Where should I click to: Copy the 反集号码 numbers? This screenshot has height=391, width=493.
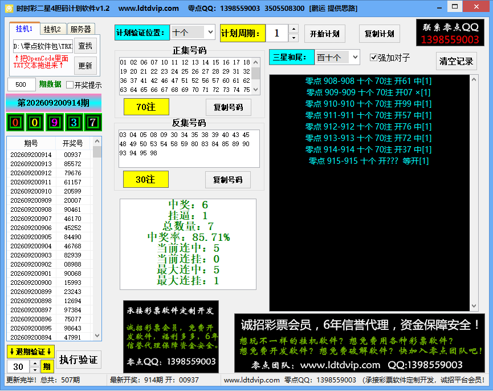(x=227, y=180)
